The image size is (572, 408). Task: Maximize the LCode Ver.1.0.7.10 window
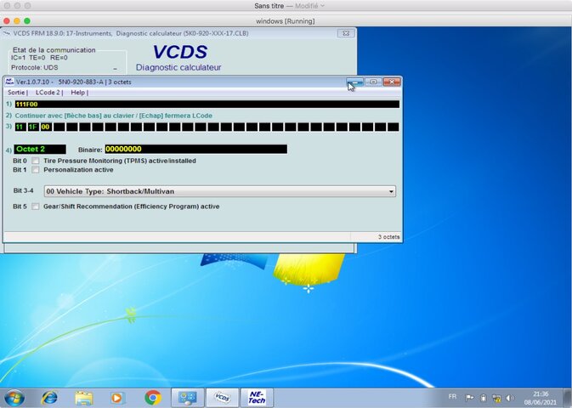pyautogui.click(x=373, y=82)
